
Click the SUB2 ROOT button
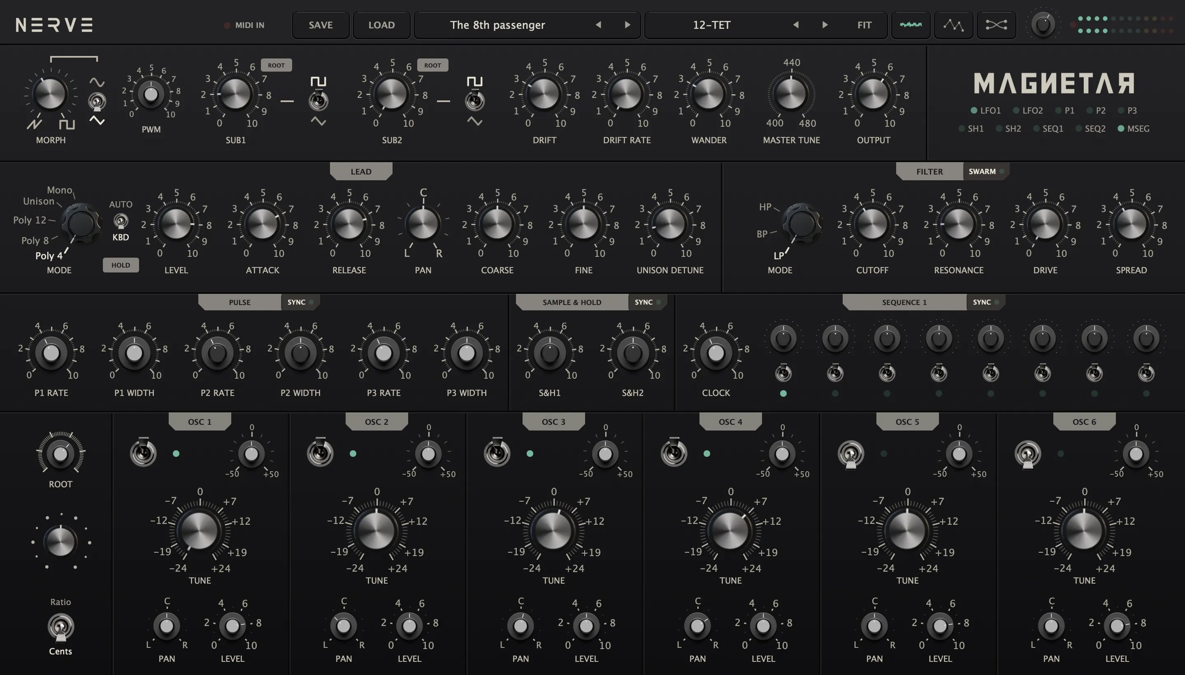tap(432, 65)
